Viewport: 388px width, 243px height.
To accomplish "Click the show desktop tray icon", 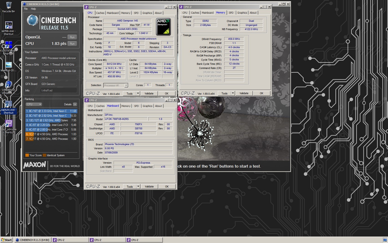I will click(x=385, y=240).
